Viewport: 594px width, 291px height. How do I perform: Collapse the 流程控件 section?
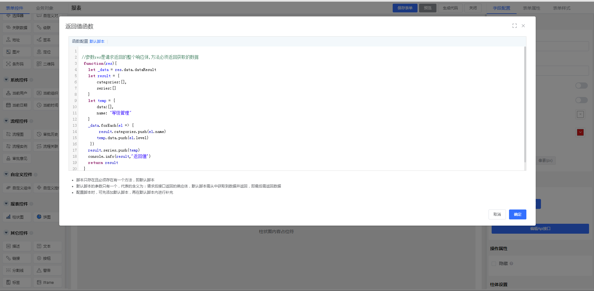(x=6, y=121)
